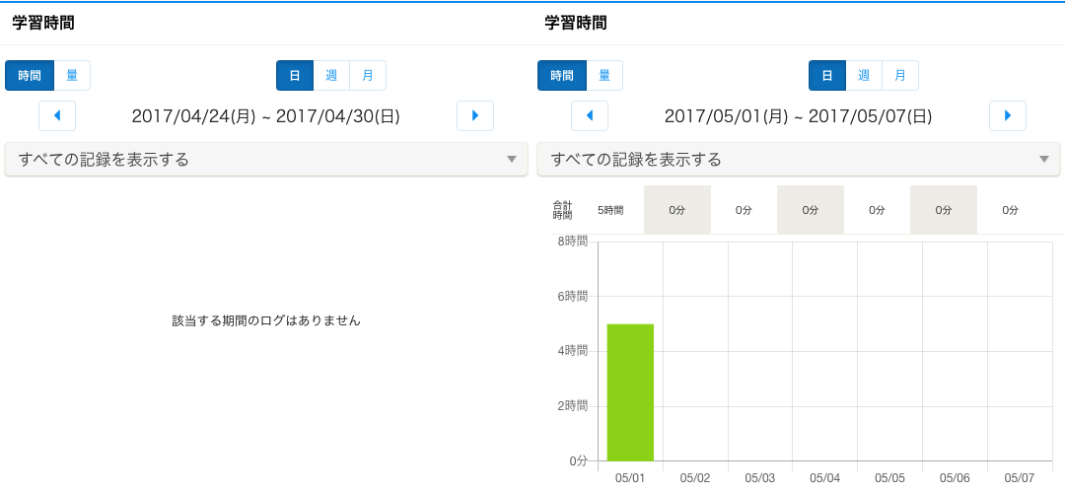Select 週 tab in left panel
This screenshot has height=492, width=1065.
click(331, 75)
